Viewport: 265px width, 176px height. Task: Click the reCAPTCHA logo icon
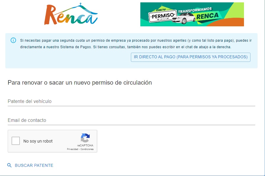(85, 138)
